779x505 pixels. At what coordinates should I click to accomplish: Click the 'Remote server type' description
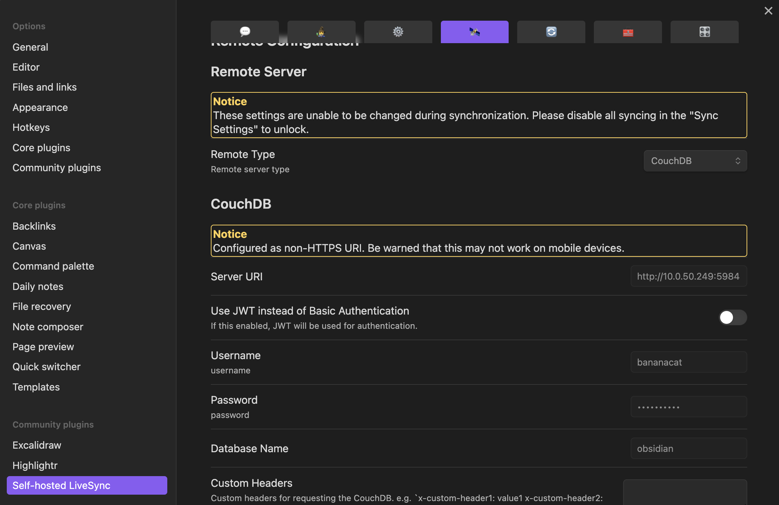tap(250, 169)
